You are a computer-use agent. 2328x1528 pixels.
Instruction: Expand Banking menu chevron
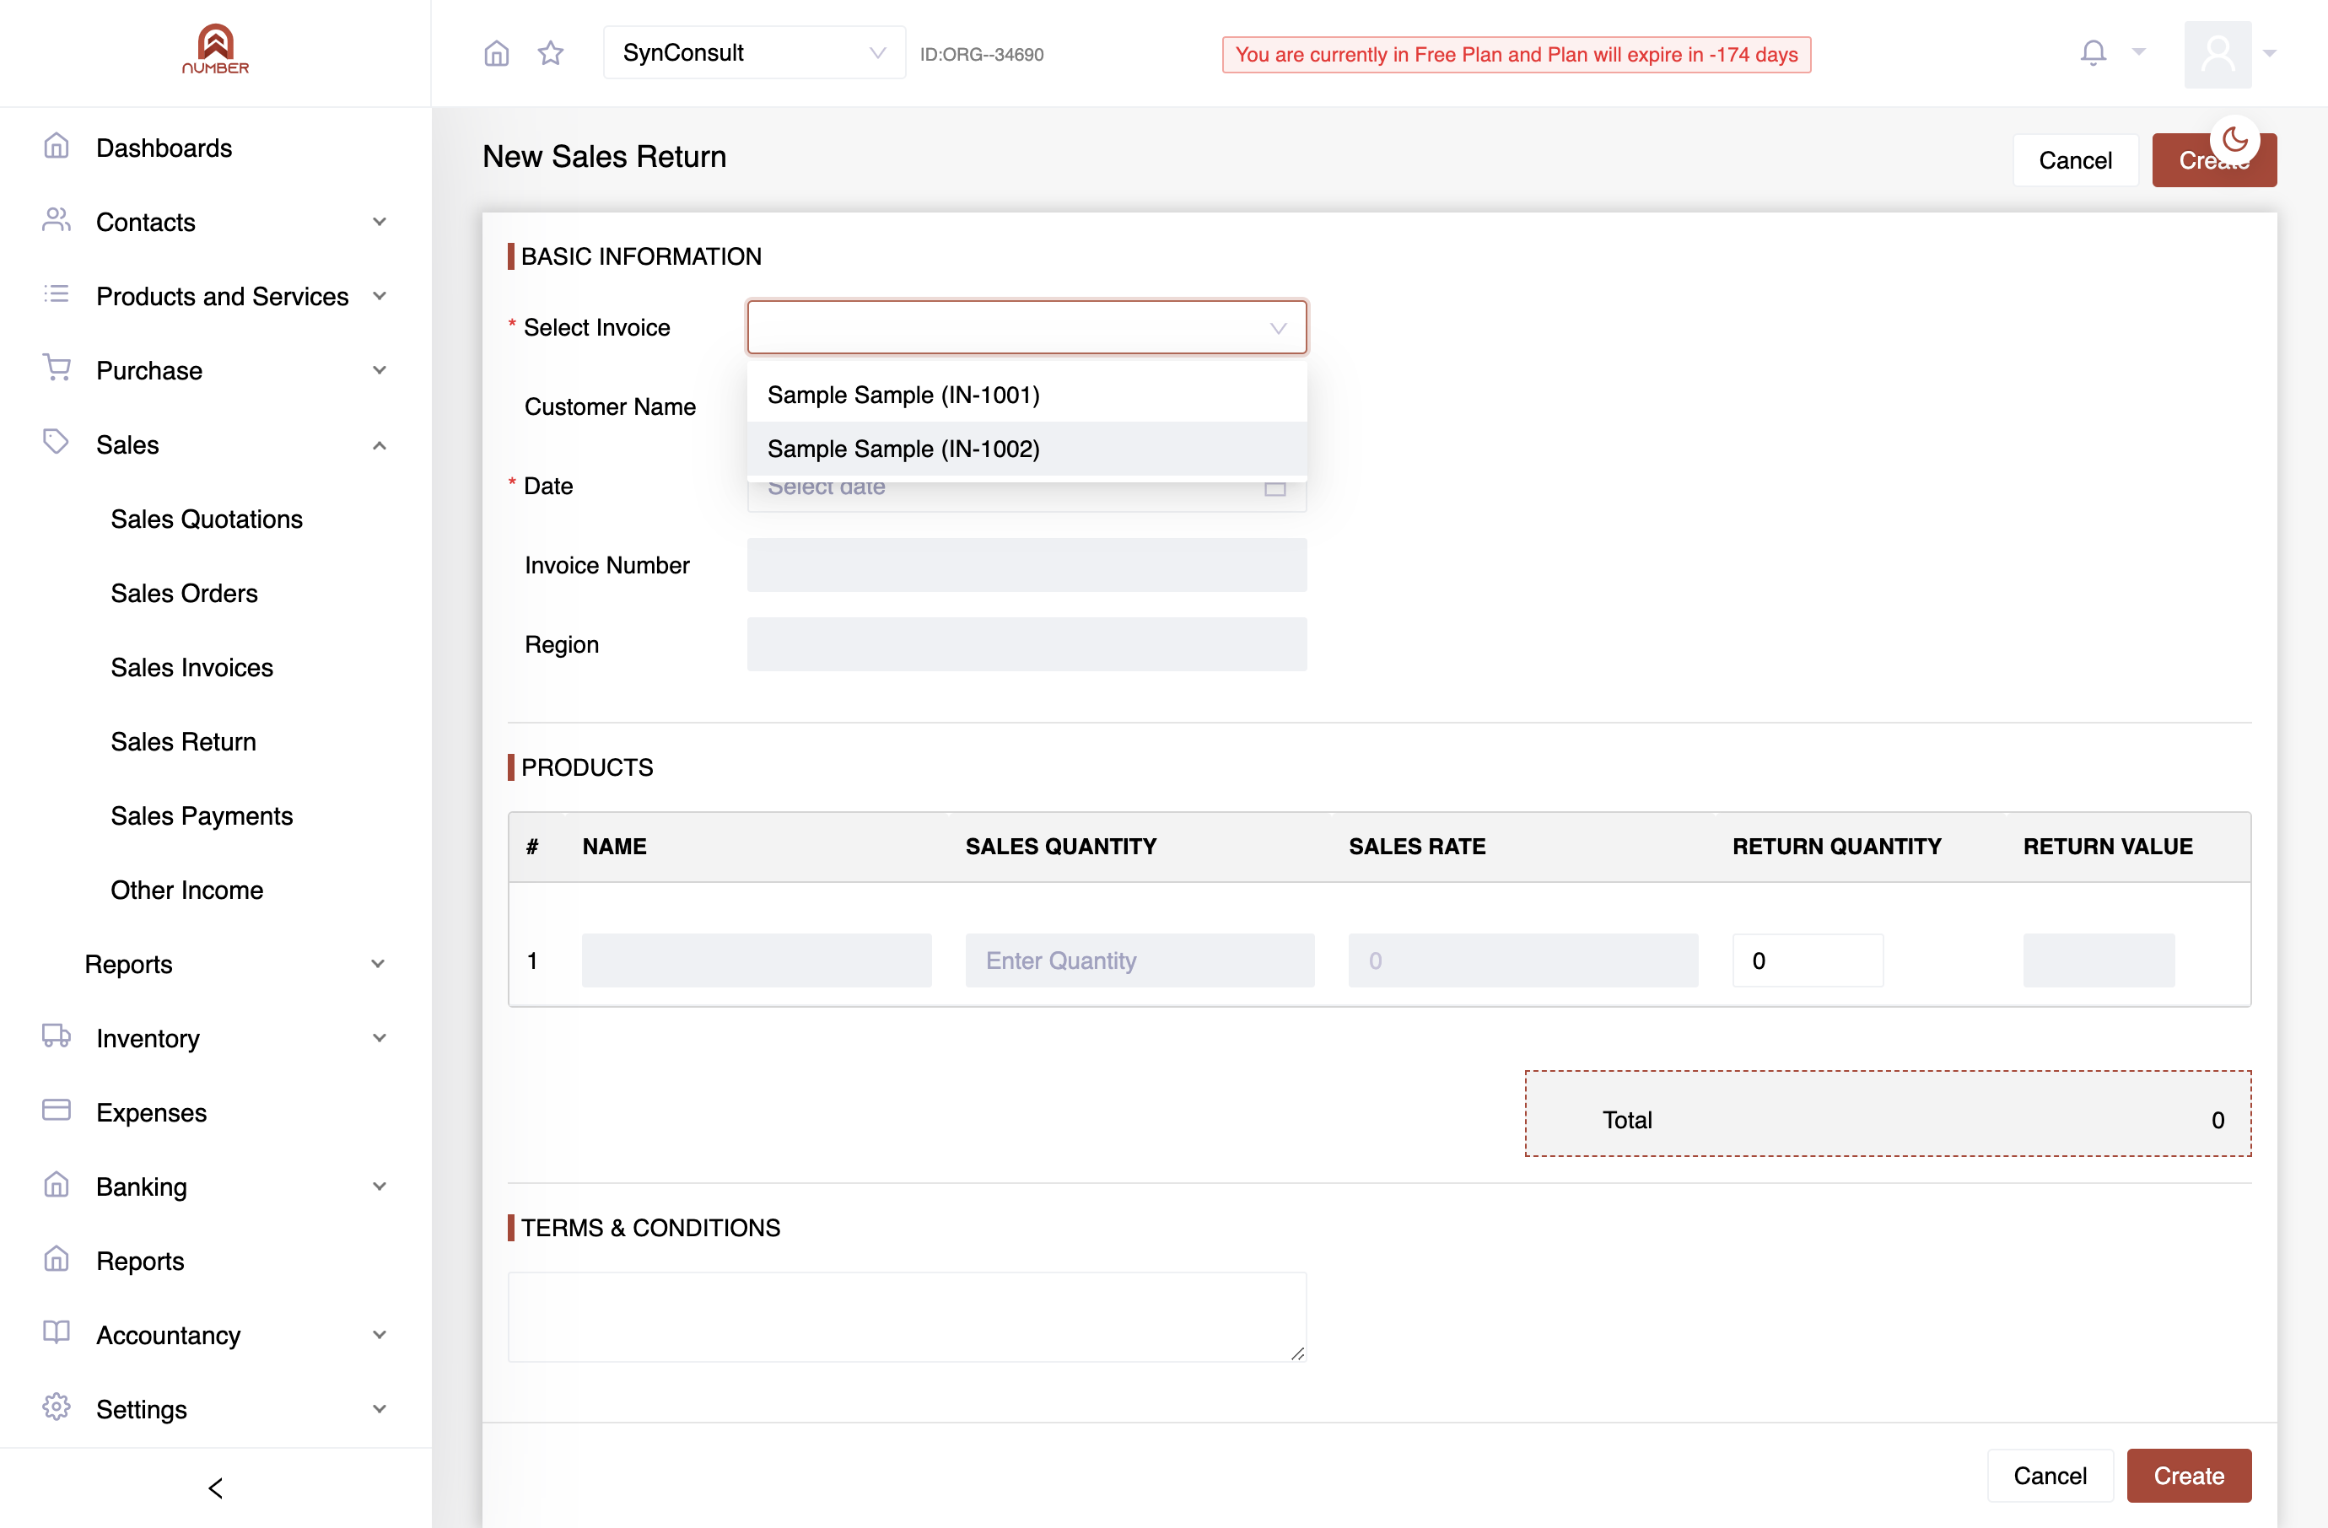point(380,1186)
